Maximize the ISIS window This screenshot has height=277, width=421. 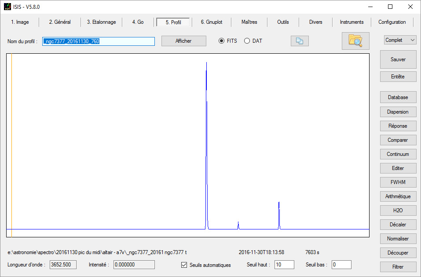pyautogui.click(x=390, y=7)
